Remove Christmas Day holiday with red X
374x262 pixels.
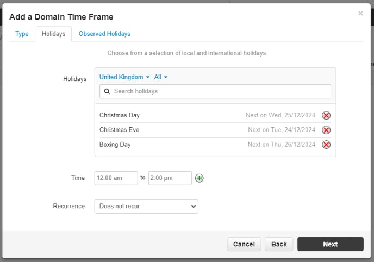(326, 115)
